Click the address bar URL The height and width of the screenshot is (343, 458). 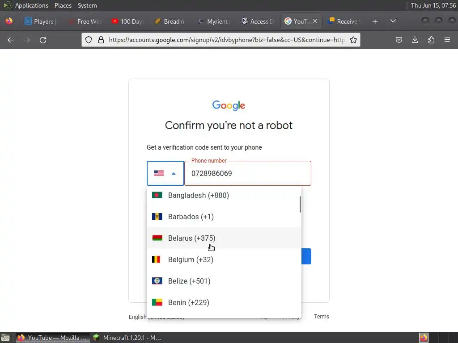pos(227,40)
